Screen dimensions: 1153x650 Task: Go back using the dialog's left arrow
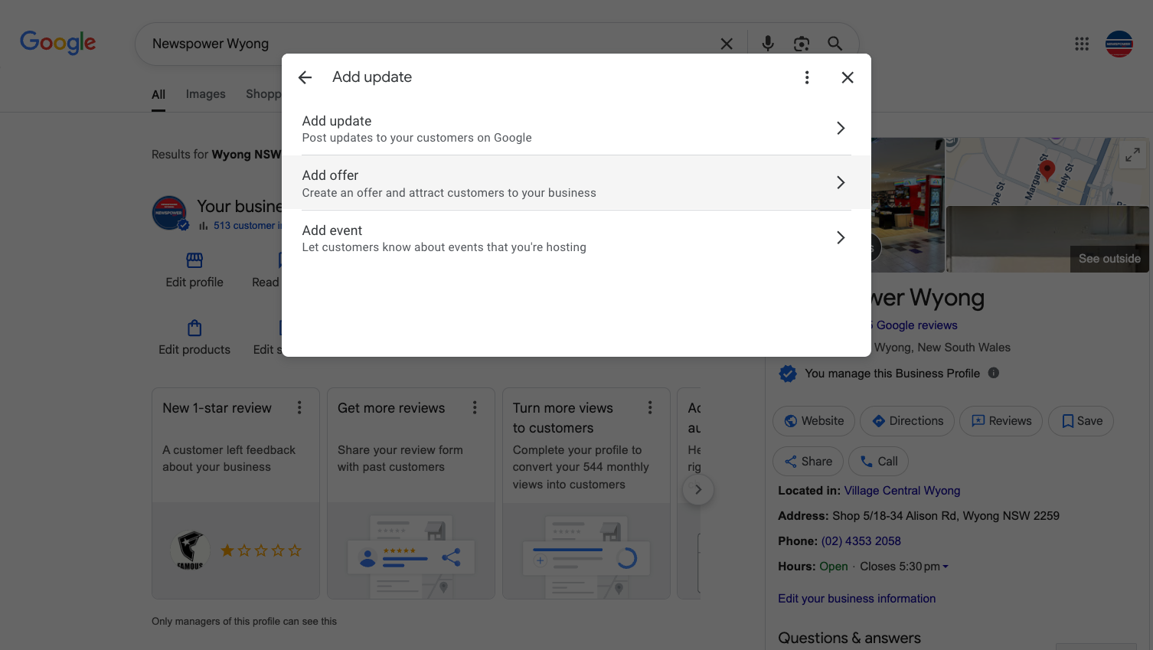(x=305, y=77)
